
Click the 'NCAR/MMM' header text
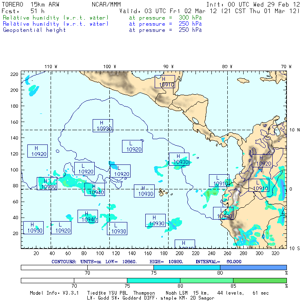pyautogui.click(x=106, y=4)
